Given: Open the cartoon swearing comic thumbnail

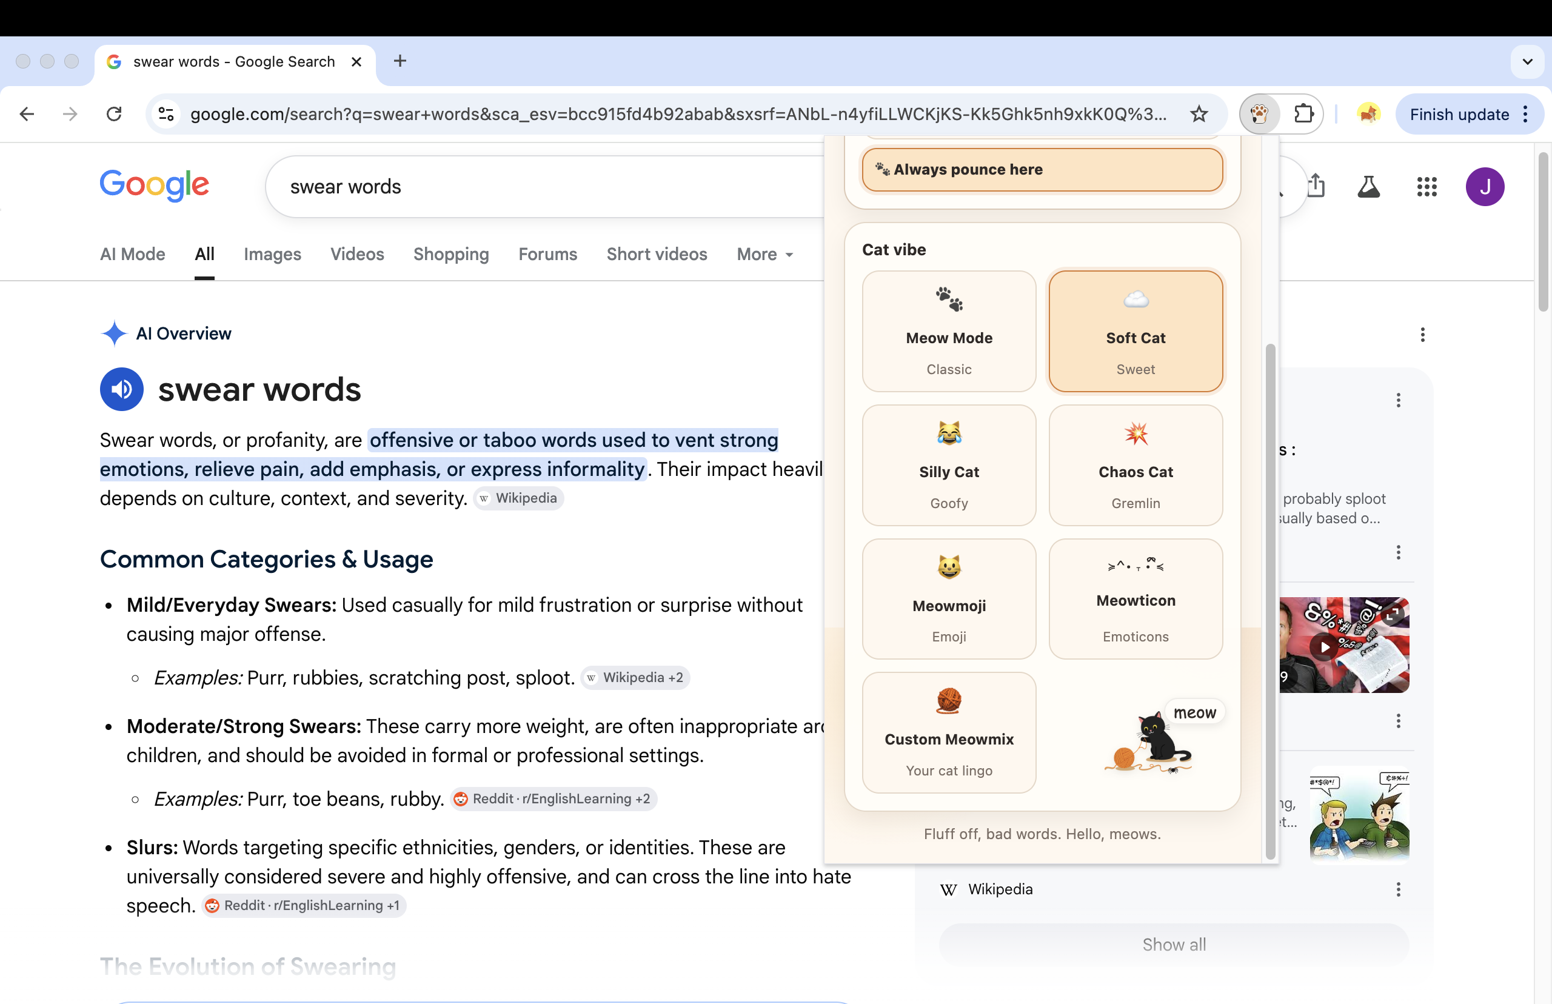Looking at the screenshot, I should click(x=1360, y=814).
